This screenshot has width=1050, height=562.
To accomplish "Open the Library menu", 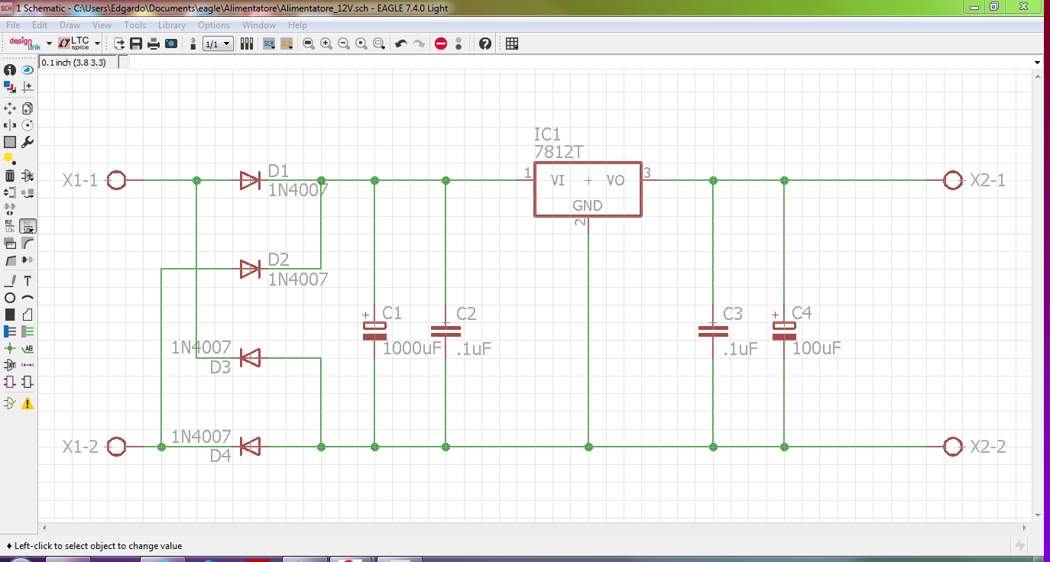I will click(x=172, y=25).
